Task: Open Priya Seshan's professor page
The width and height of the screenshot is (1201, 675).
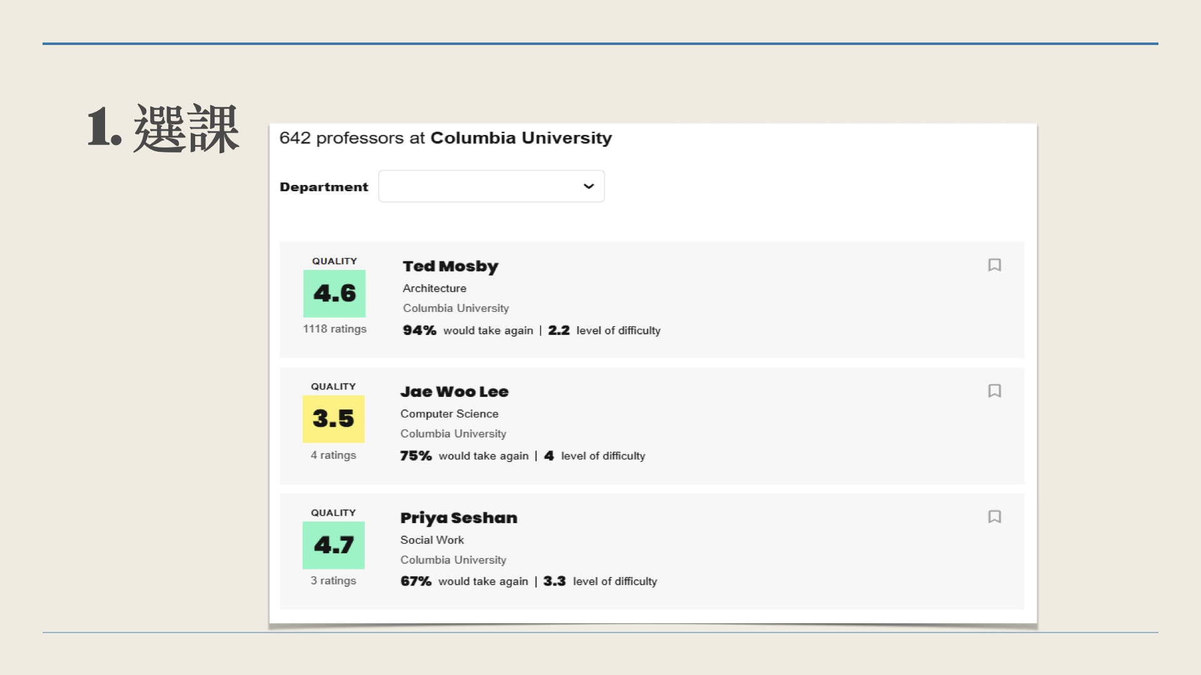Action: coord(459,518)
